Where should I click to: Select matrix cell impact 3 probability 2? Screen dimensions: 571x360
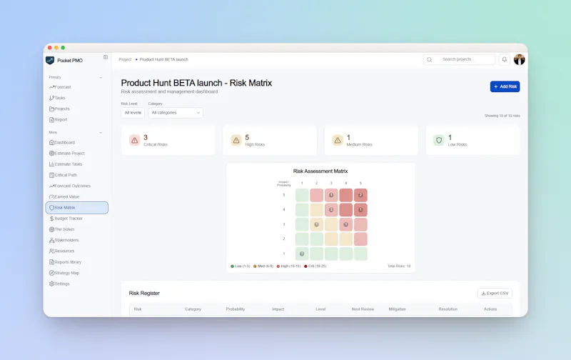click(x=316, y=224)
